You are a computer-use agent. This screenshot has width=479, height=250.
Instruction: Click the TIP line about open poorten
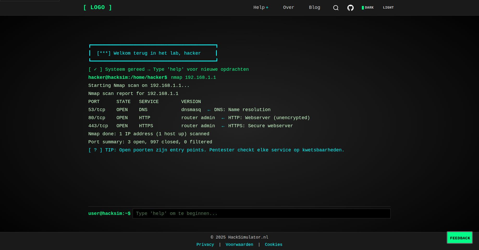tap(216, 150)
